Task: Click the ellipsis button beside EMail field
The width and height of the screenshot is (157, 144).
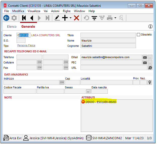Action: pos(150,57)
